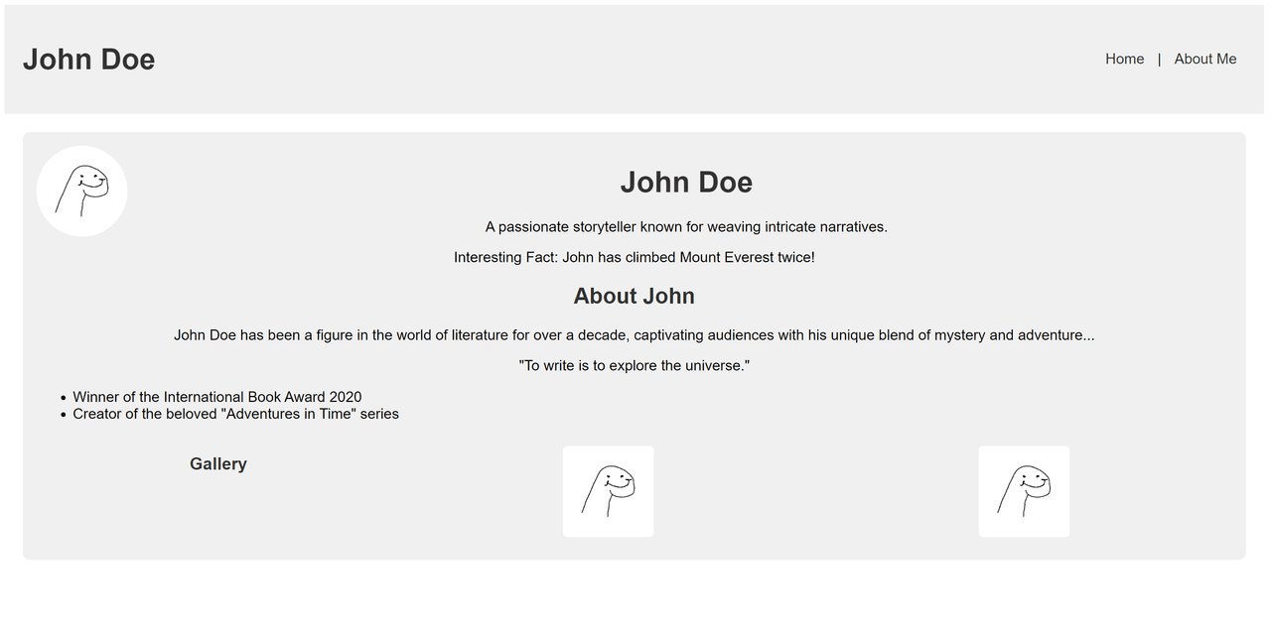
Task: Click the circular dinosaur profile avatar
Action: (81, 192)
